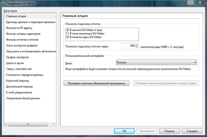The width and height of the screenshot is (207, 137).
Task: Click the Применить button
Action: click(x=147, y=131)
